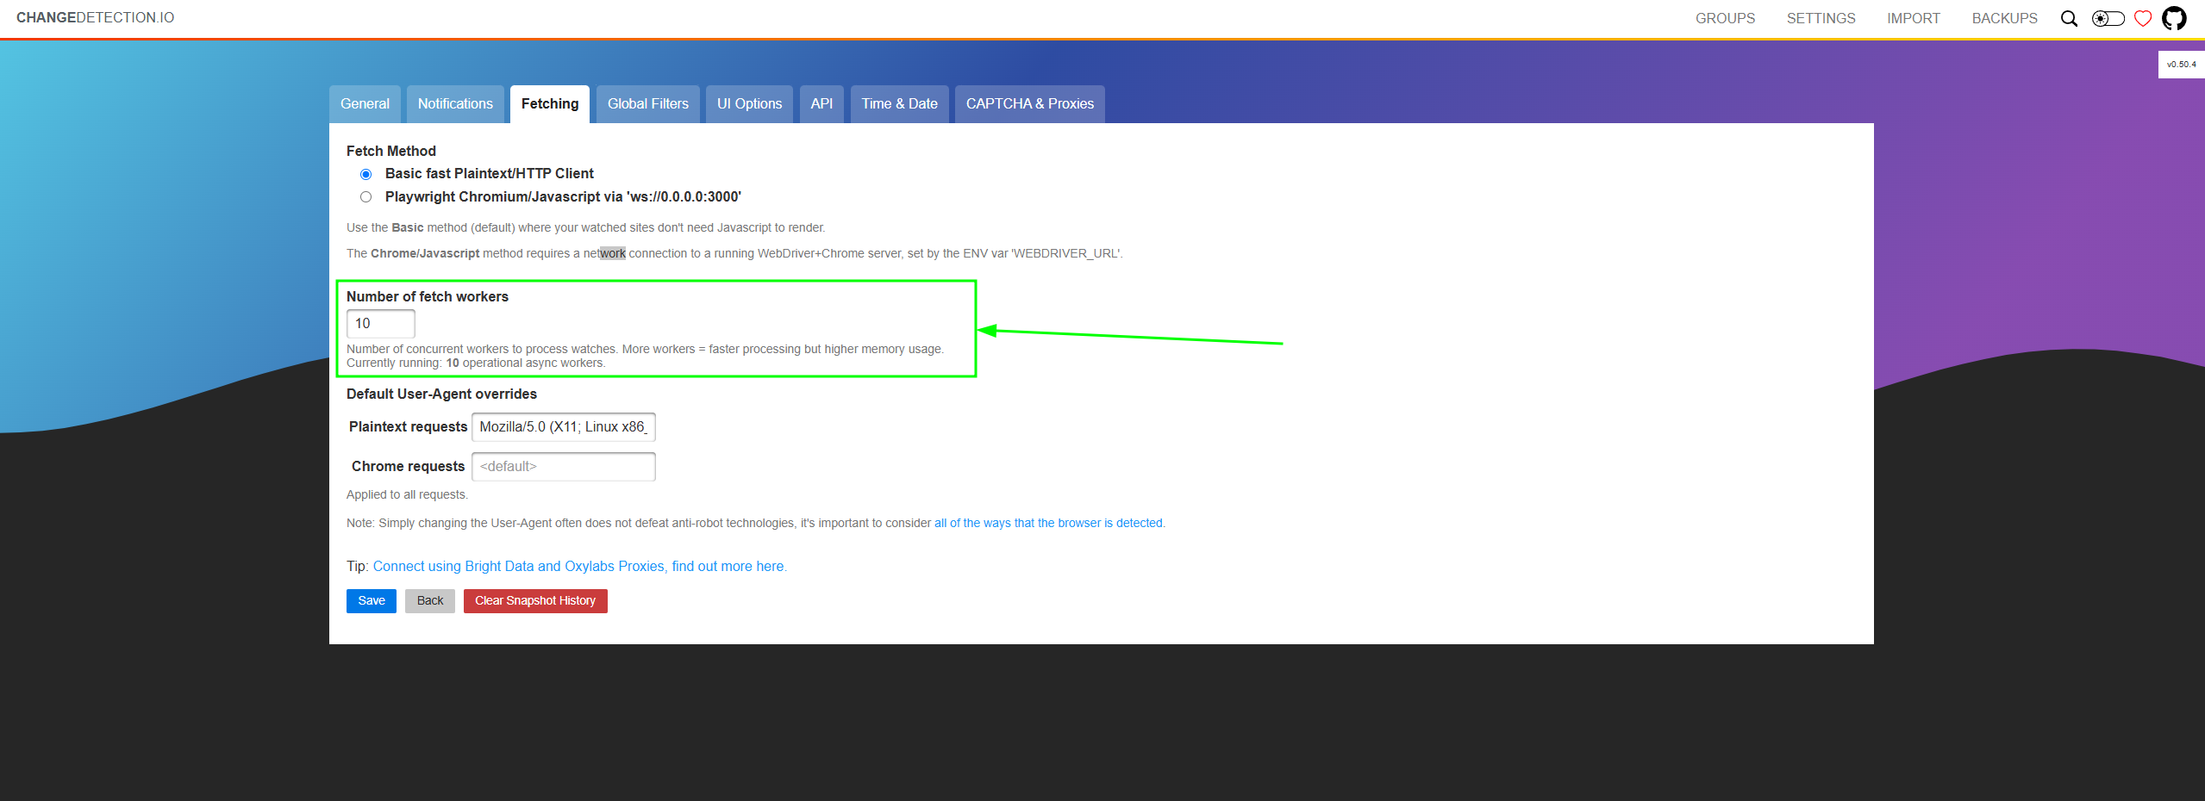Click the Plaintext requests user-agent field
2205x801 pixels.
tap(563, 427)
